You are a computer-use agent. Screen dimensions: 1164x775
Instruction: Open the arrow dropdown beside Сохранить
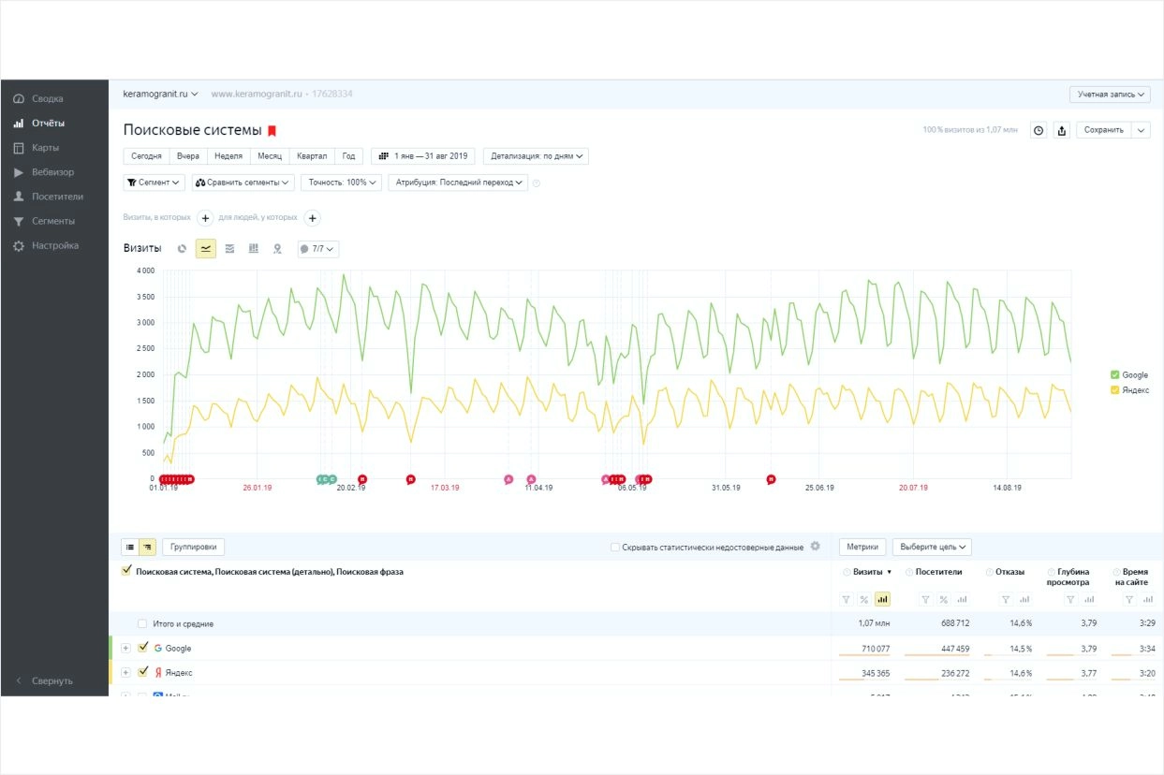pos(1141,131)
